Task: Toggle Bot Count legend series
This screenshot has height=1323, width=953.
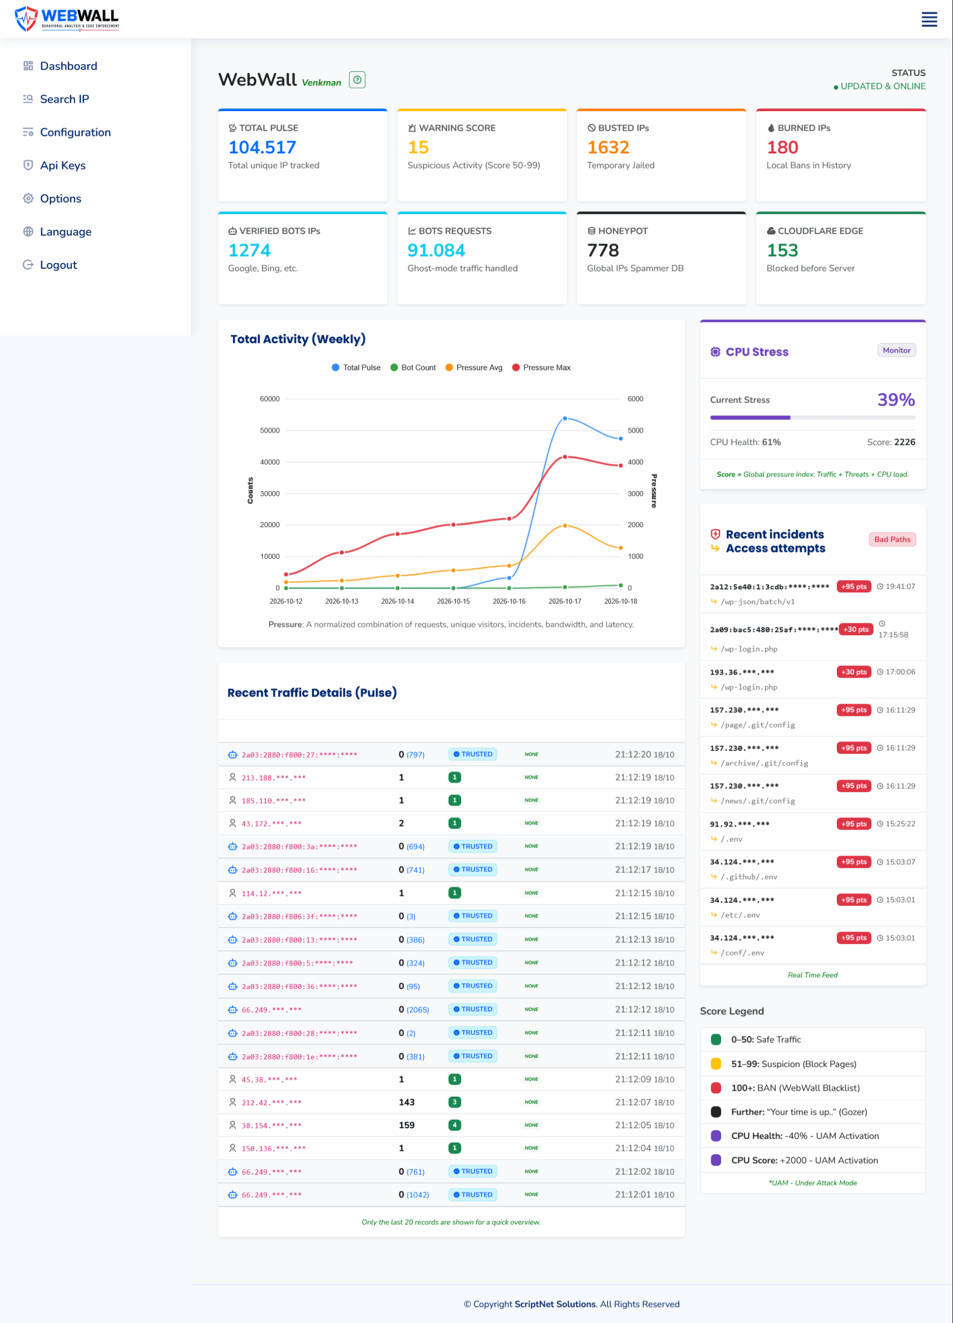Action: coord(413,367)
